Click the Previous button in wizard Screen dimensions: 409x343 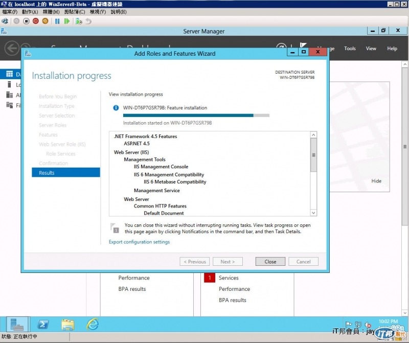195,262
